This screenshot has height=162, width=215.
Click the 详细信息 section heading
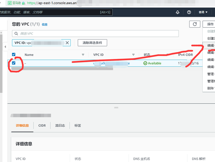[24, 144]
